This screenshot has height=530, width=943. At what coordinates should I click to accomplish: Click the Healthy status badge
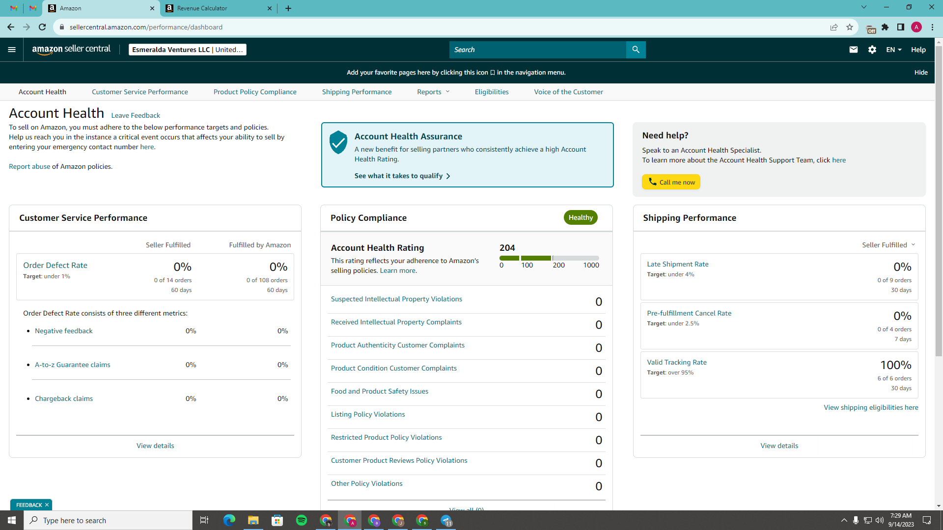[x=581, y=217]
